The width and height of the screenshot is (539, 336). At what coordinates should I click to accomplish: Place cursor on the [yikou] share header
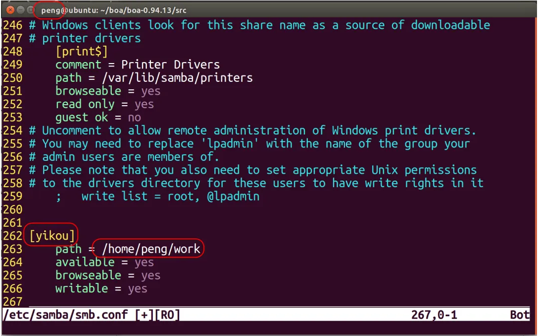(52, 236)
